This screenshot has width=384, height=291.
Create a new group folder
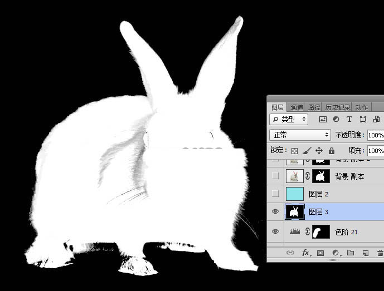pos(351,253)
